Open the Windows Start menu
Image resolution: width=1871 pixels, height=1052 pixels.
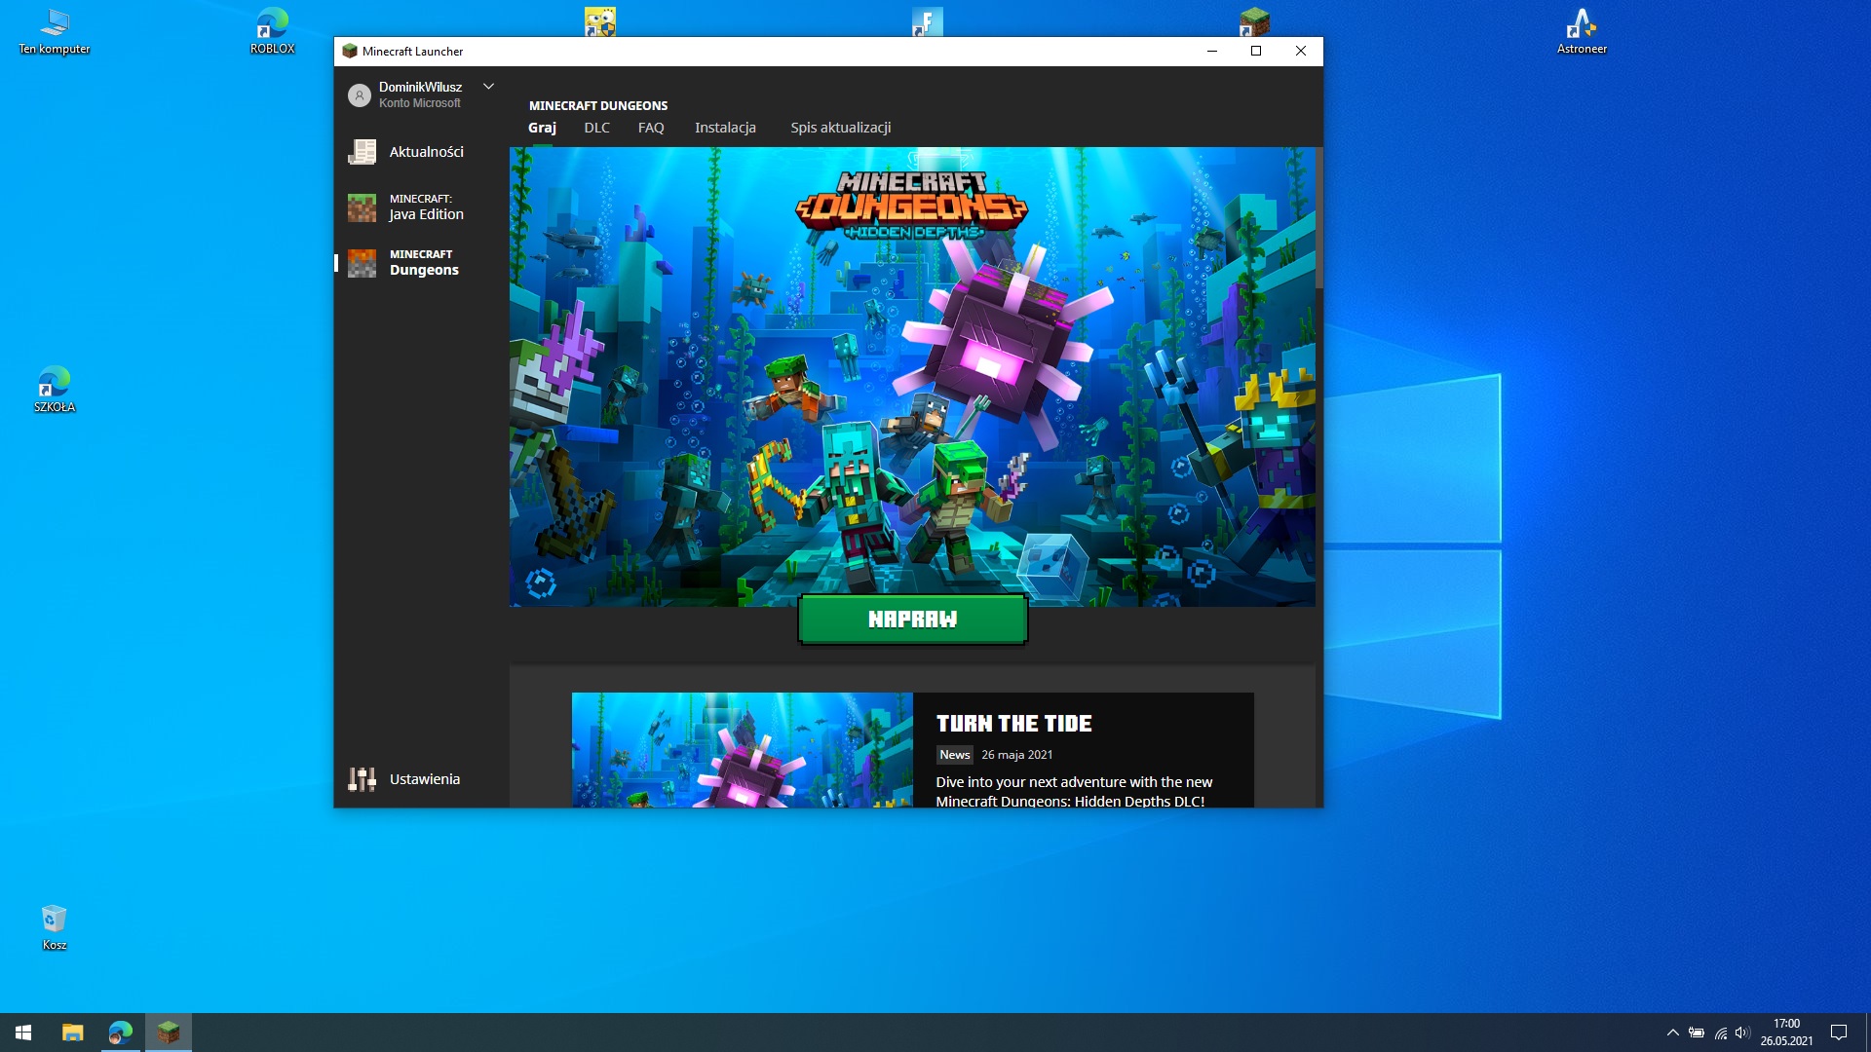coord(23,1033)
